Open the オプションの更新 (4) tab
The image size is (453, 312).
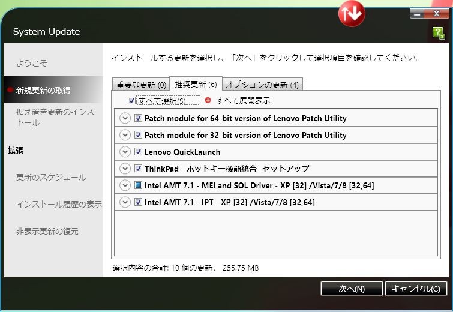coord(262,85)
